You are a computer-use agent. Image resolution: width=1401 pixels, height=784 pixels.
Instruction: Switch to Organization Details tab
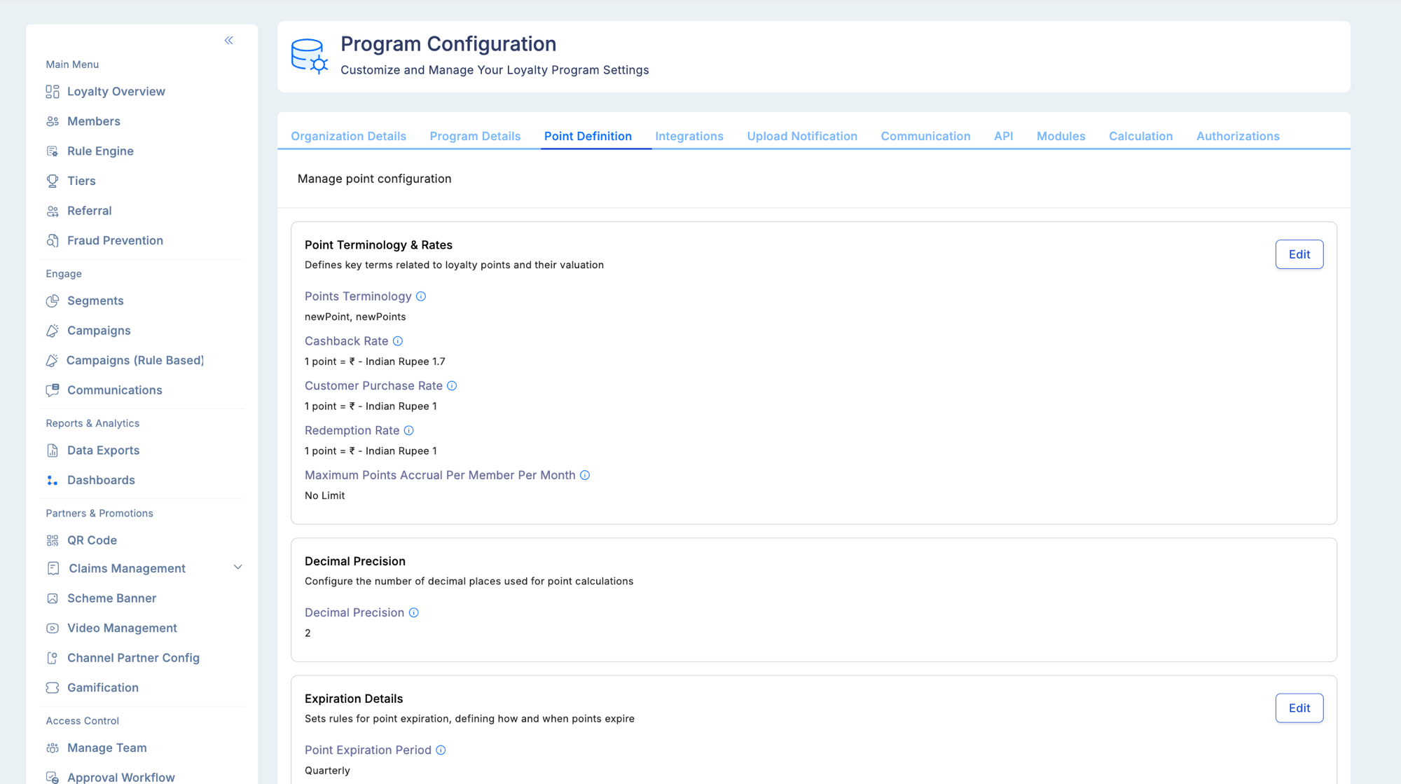(x=348, y=136)
